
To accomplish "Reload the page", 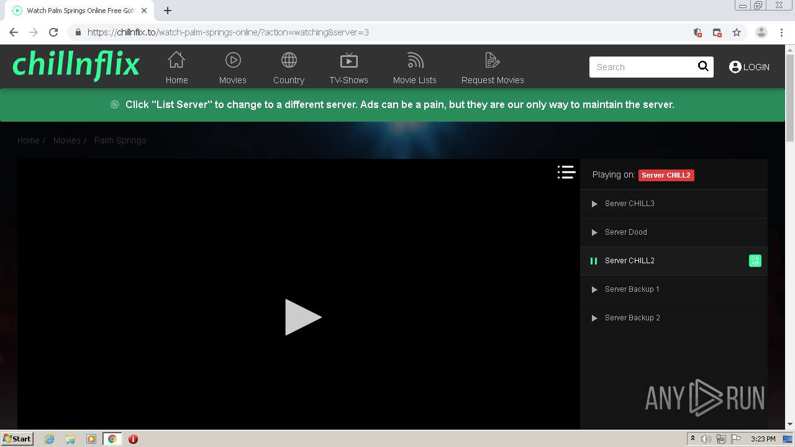I will coord(53,32).
